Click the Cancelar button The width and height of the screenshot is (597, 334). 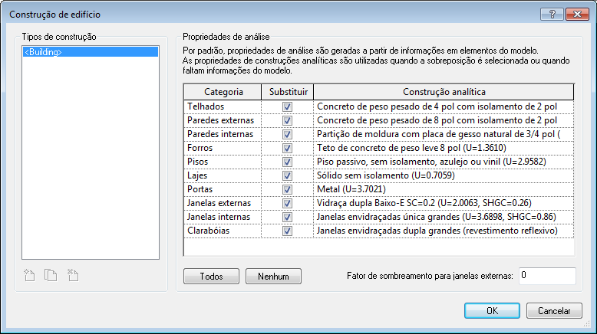[x=553, y=311]
